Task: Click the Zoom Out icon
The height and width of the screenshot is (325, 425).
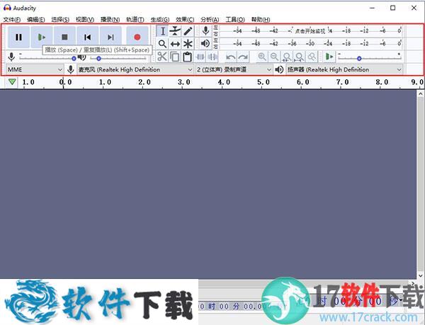Action: click(x=274, y=57)
